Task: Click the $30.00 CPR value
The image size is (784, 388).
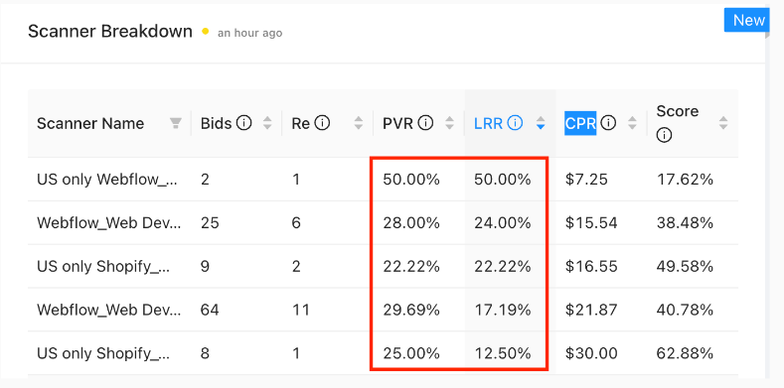Action: [591, 353]
